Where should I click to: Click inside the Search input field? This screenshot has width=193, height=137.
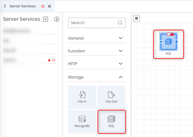(x=97, y=23)
